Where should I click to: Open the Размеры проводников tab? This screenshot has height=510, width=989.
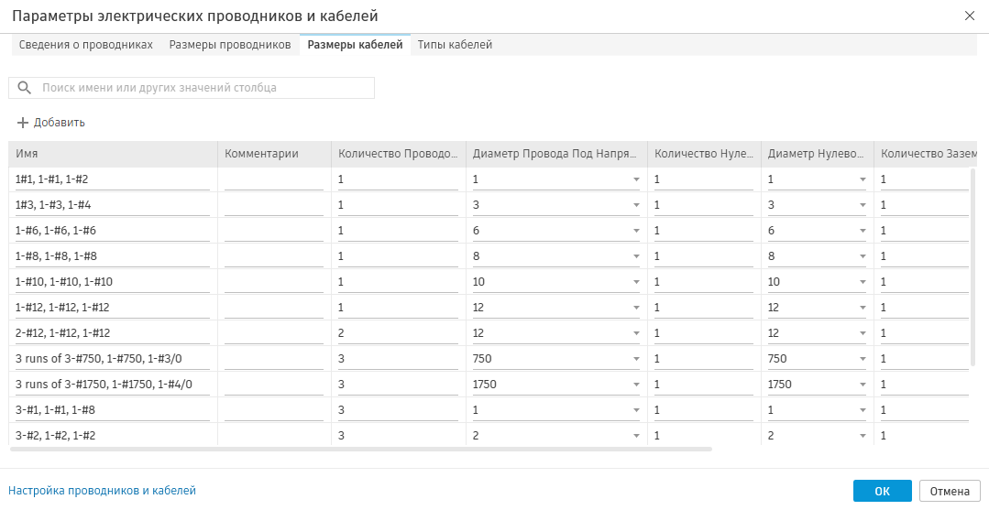coord(230,45)
